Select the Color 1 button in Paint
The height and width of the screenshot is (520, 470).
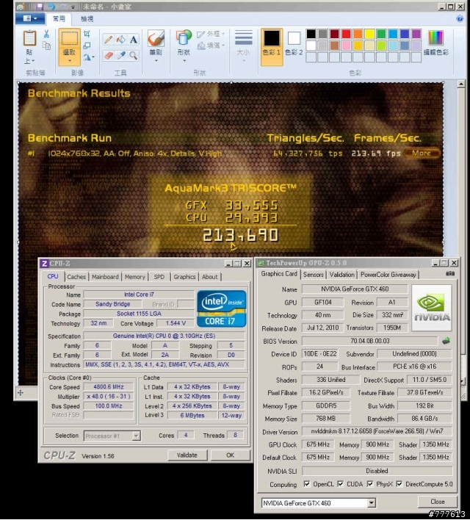272,46
